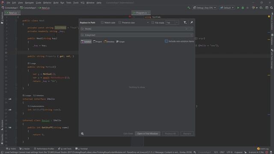Open the Navigate menu

[x=29, y=3]
